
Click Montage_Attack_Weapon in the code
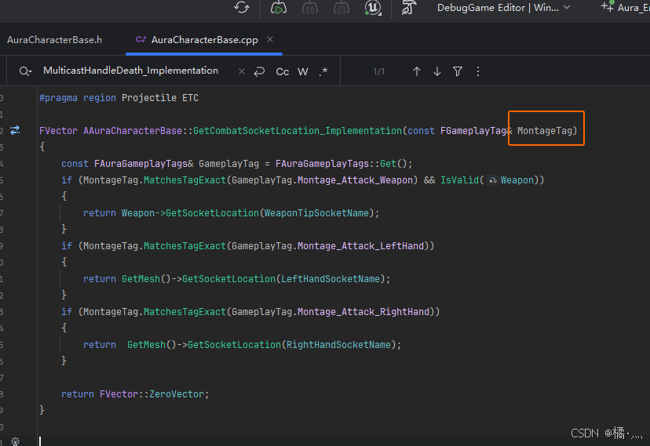tap(356, 180)
